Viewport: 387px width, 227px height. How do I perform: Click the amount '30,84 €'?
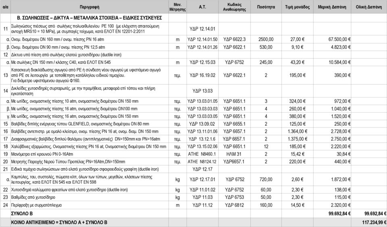(x=343, y=154)
